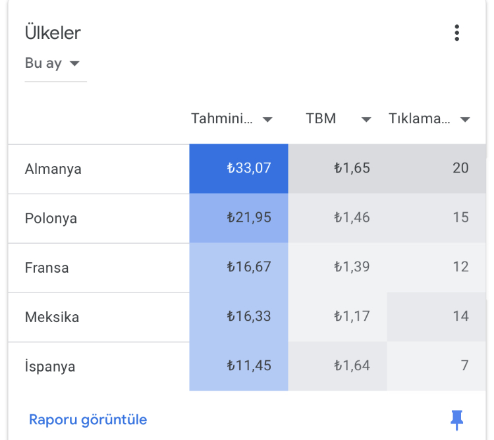Screen dimensions: 494x440
Task: Open the three-dot more options menu
Action: coord(457,33)
